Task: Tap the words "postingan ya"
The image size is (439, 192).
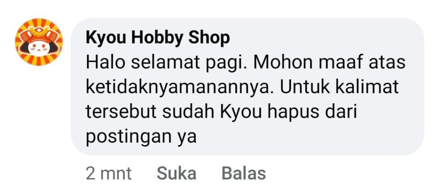Action: (x=141, y=138)
